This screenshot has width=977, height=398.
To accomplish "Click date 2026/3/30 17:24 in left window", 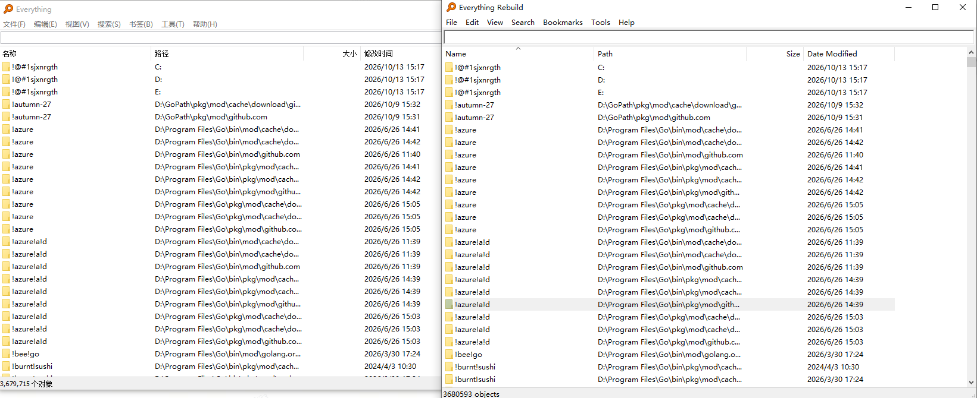I will [392, 354].
